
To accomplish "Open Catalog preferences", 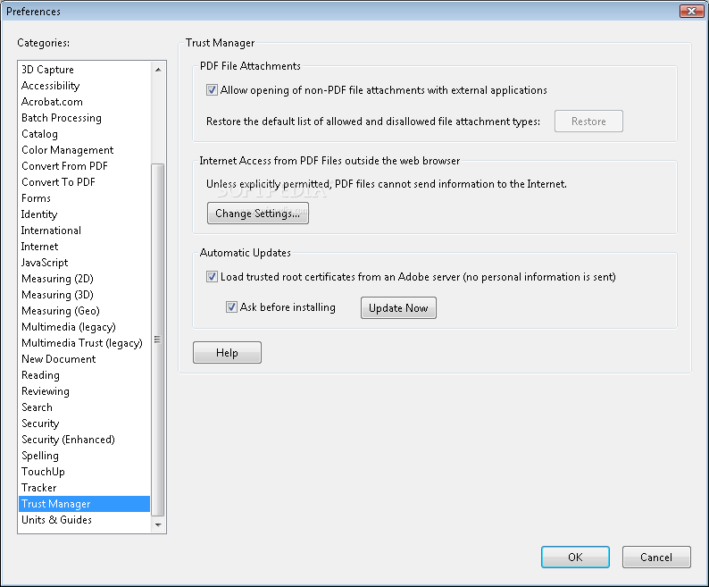I will coord(84,134).
